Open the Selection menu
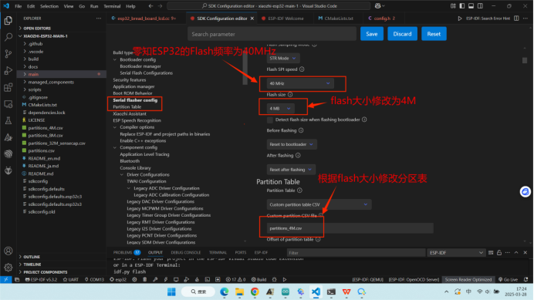Image resolution: width=534 pixels, height=300 pixels. tap(49, 6)
